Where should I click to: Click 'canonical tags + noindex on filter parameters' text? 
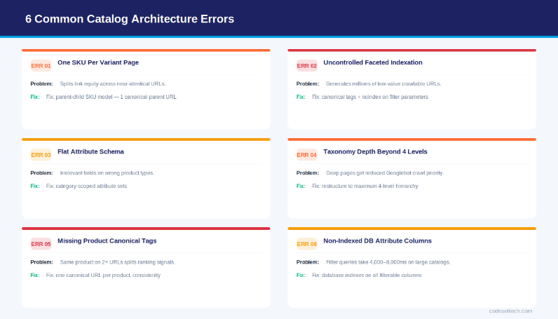coord(370,97)
